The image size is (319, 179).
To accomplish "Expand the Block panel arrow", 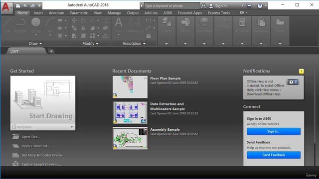I will click(185, 44).
